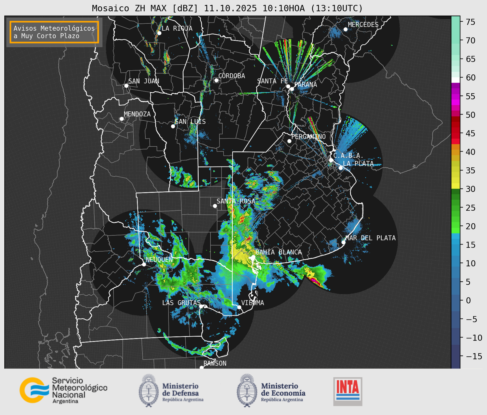Screen dimensions: 487x415
Task: Click the PARANÁ city marker
Action: pos(292,89)
